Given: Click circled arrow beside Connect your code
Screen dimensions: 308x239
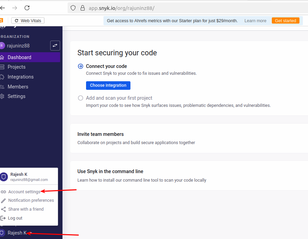Looking at the screenshot, I should pos(81,66).
